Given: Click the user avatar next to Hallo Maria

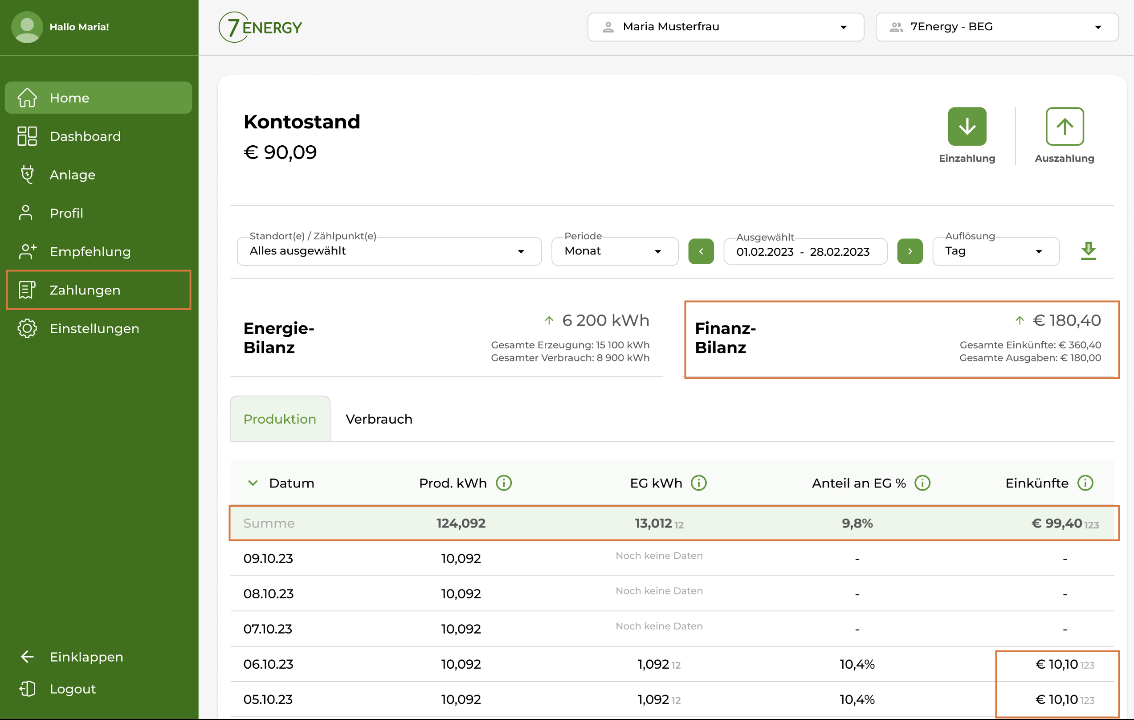Looking at the screenshot, I should tap(27, 27).
